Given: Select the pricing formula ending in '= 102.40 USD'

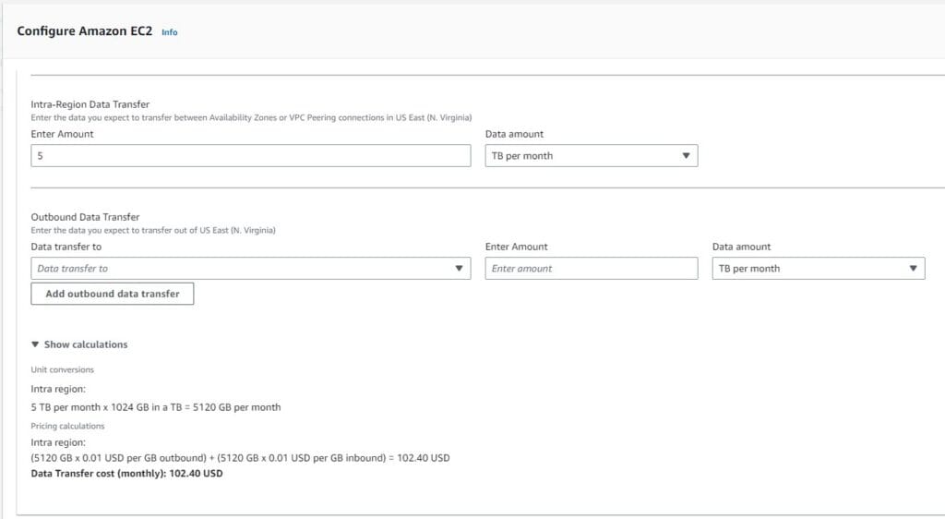Looking at the screenshot, I should 240,458.
